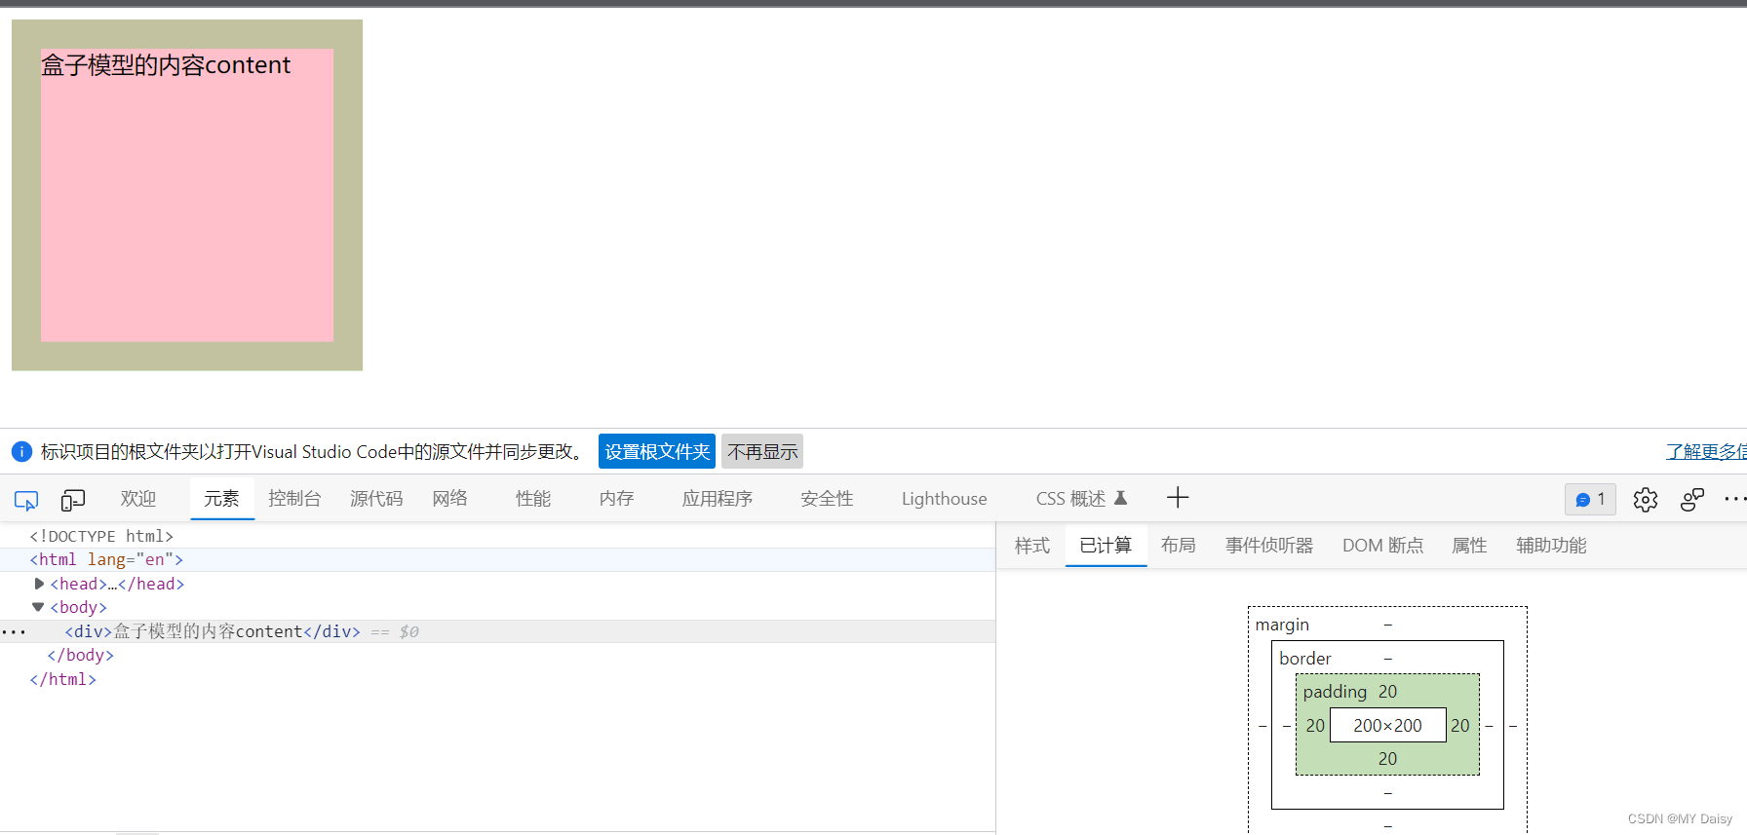The height and width of the screenshot is (835, 1747).
Task: Select the closing </body> tag
Action: pyautogui.click(x=81, y=655)
